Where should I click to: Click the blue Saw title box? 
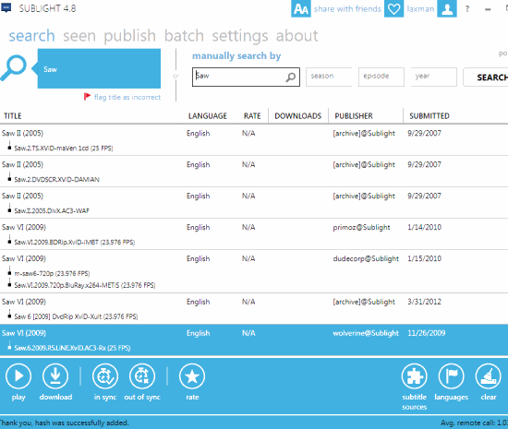click(x=99, y=68)
